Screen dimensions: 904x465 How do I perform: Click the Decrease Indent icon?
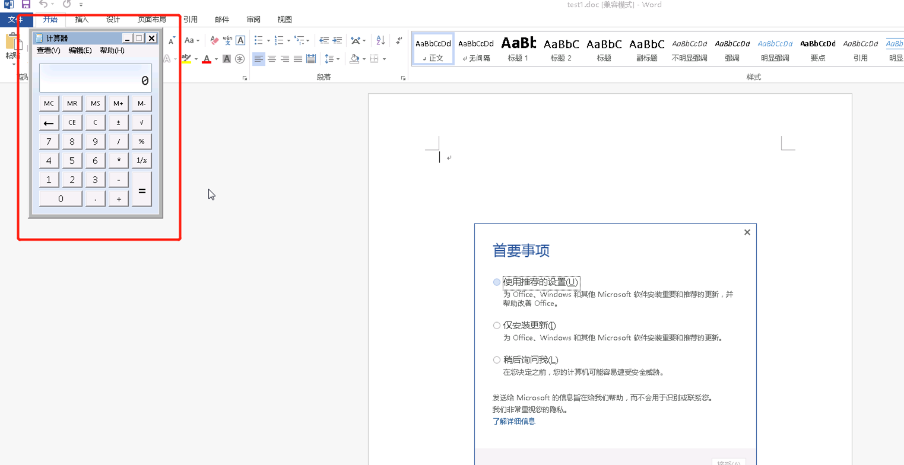coord(324,40)
